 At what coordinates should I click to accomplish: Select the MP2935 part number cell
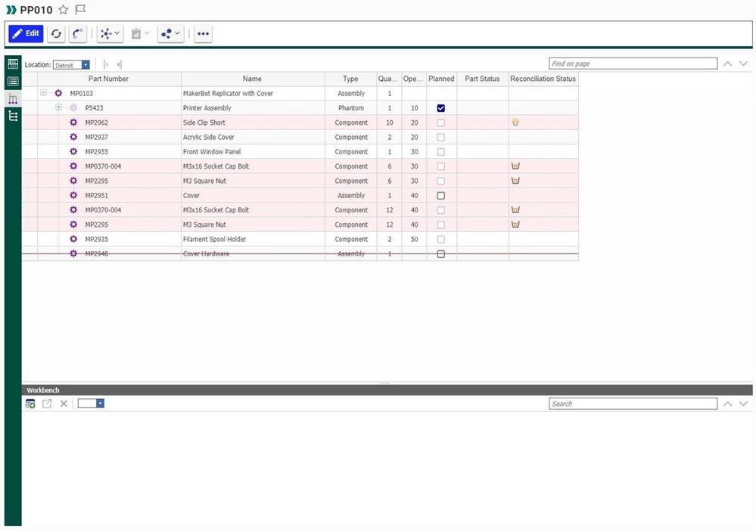tap(109, 239)
